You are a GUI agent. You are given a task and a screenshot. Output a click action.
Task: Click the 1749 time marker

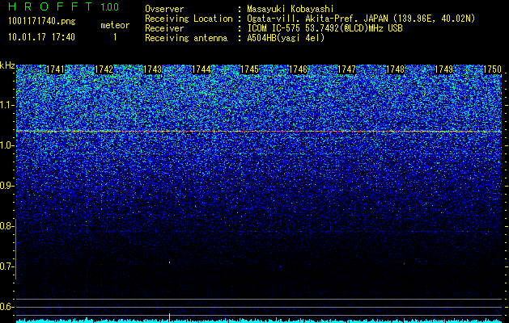pyautogui.click(x=443, y=69)
